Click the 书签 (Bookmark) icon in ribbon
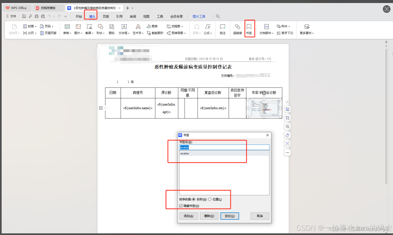Image resolution: width=393 pixels, height=235 pixels. pos(250,29)
